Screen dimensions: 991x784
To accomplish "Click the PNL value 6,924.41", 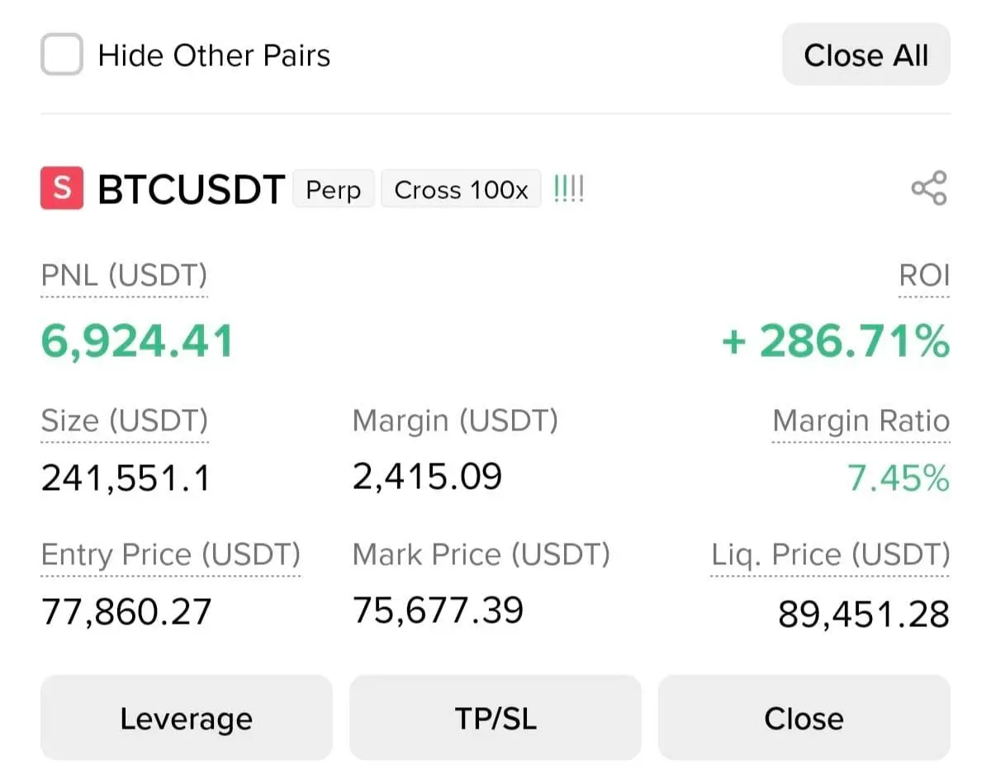I will coord(137,341).
